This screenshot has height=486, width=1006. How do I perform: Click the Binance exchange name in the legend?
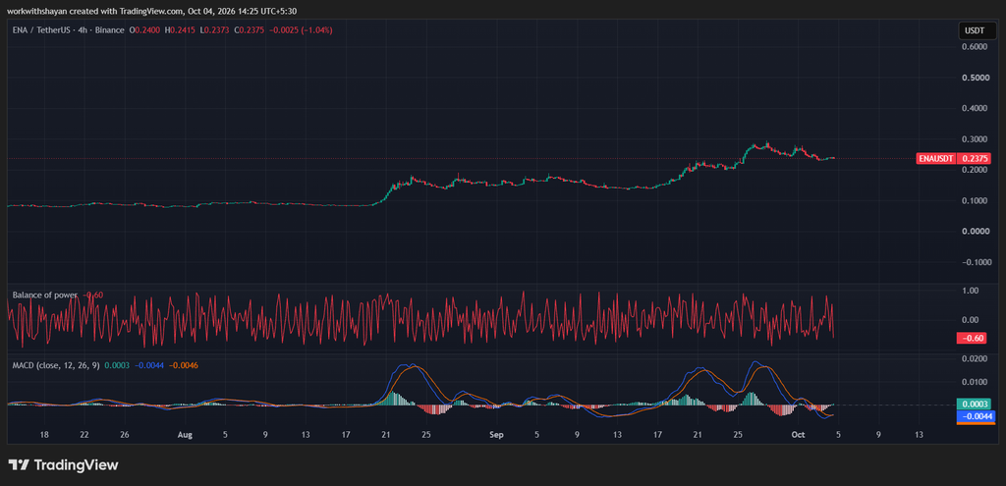point(108,29)
